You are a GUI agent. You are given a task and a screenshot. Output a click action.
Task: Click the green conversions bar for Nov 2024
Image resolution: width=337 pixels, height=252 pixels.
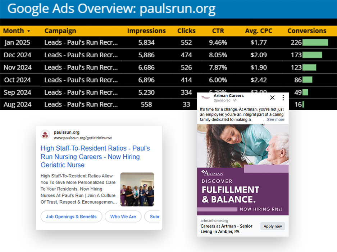click(310, 67)
